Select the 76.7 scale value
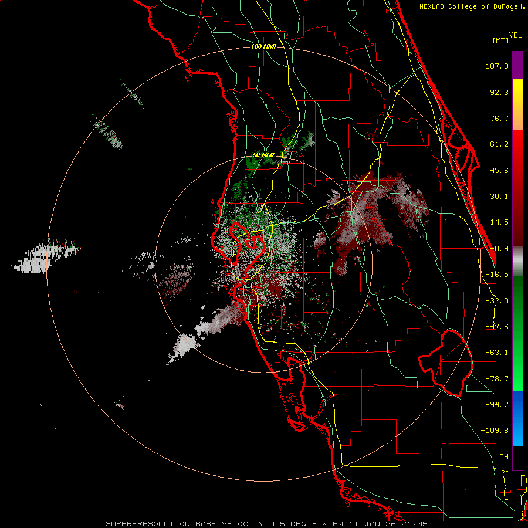The image size is (528, 528). click(499, 118)
